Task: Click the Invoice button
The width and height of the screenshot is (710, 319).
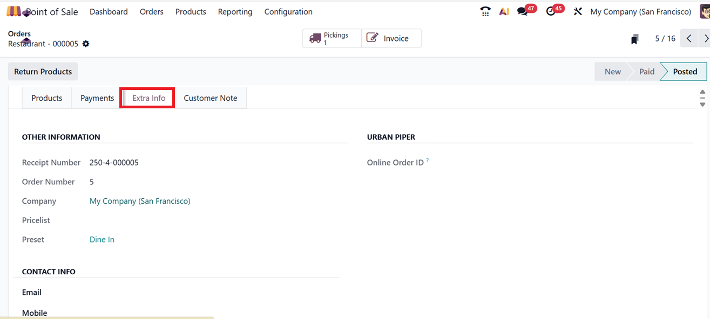Action: point(391,38)
